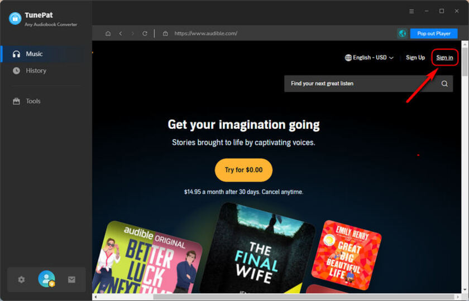Reload the Audible page

tap(145, 33)
